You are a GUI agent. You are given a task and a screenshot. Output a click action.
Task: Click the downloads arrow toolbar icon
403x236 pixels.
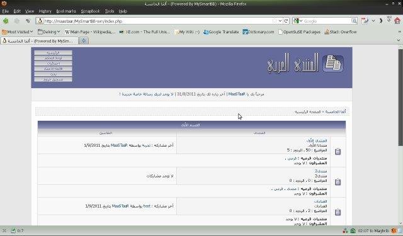coord(389,20)
